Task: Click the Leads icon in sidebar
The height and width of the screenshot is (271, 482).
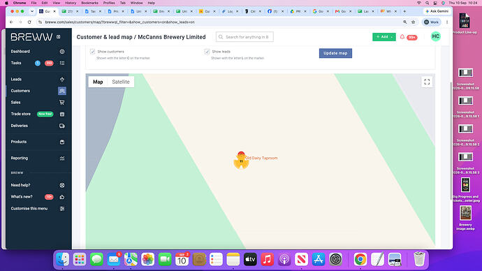Action: point(62,79)
